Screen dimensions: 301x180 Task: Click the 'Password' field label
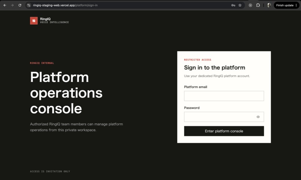pos(192,108)
